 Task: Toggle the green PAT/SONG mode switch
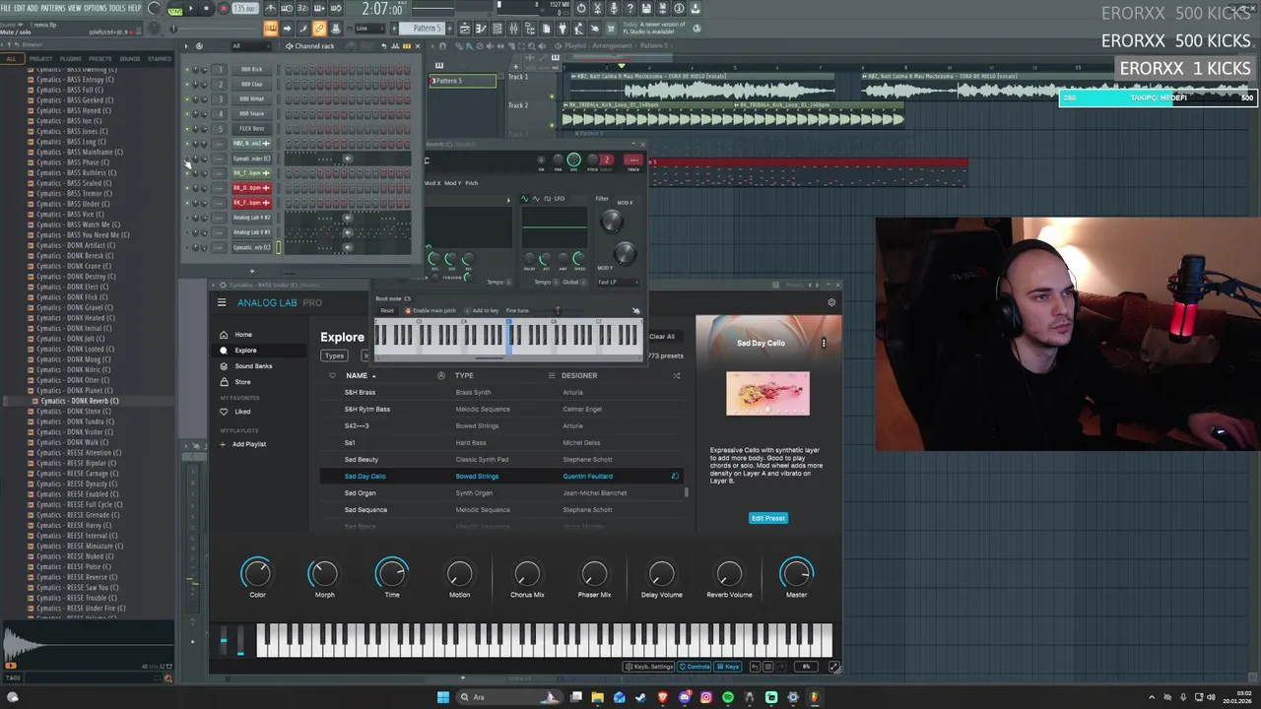coord(174,10)
